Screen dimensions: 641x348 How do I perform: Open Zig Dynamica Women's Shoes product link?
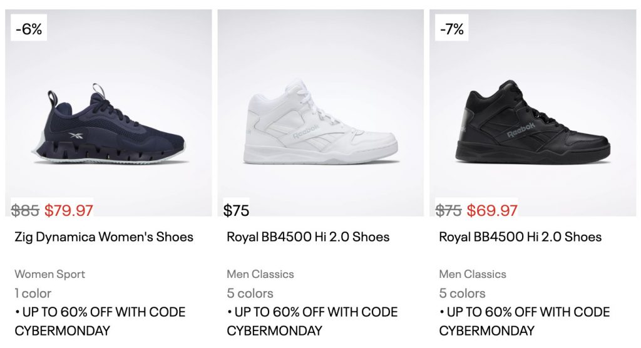104,237
